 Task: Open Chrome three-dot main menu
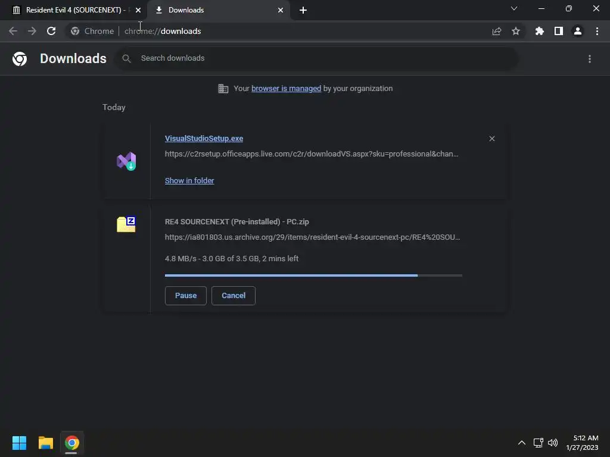[x=597, y=31]
